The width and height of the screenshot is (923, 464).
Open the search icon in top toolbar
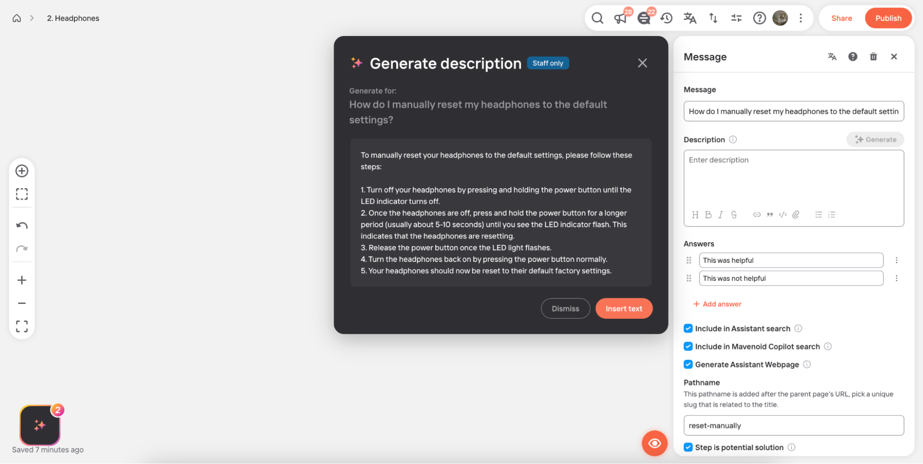(x=597, y=18)
